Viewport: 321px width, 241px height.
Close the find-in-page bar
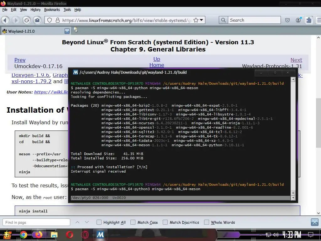tap(314, 222)
